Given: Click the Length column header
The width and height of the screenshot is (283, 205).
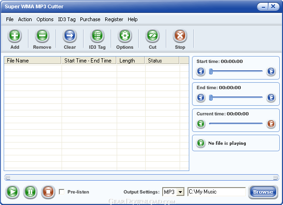Looking at the screenshot, I should 130,61.
